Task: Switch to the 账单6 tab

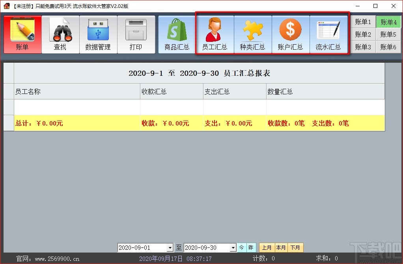Action: tap(388, 47)
